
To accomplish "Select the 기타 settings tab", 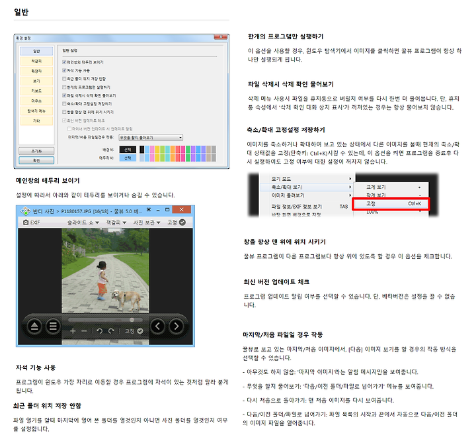I will pyautogui.click(x=36, y=121).
